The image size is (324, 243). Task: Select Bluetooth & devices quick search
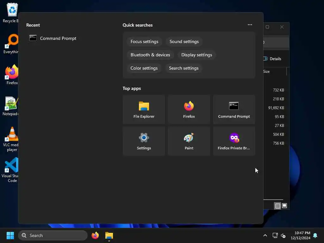(x=150, y=55)
